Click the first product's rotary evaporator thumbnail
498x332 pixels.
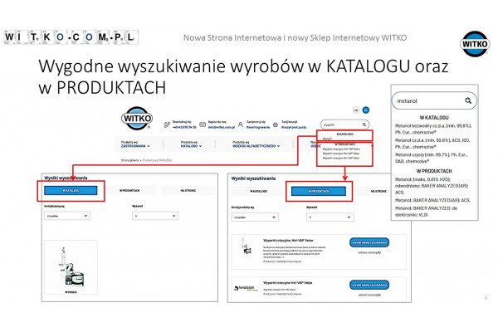tap(246, 247)
